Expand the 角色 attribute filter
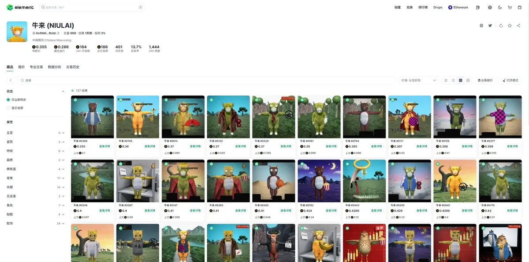 (35, 205)
